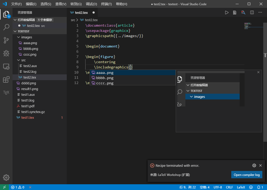
Task: Select bbbb.png from the suggestion list
Action: (133, 78)
